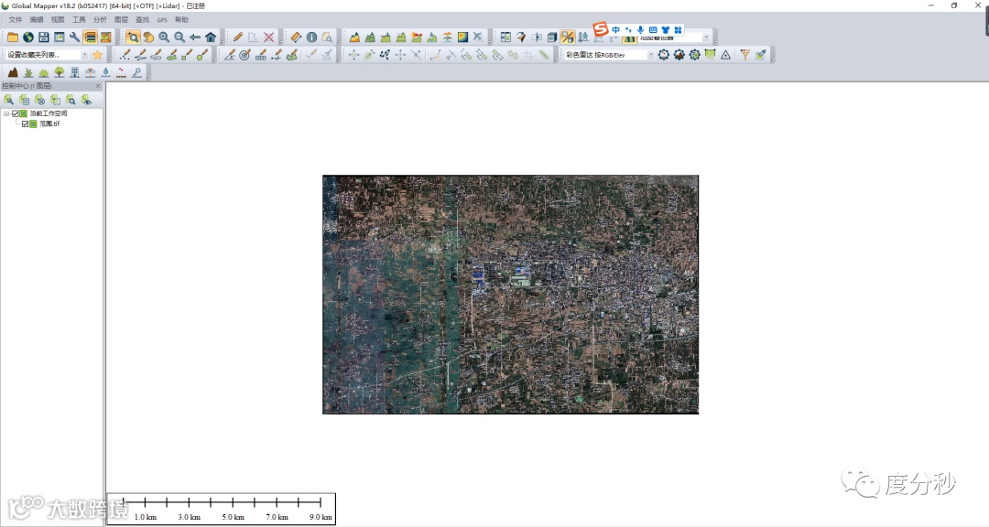Image resolution: width=989 pixels, height=527 pixels.
Task: Open the 分析 menu
Action: [x=100, y=19]
